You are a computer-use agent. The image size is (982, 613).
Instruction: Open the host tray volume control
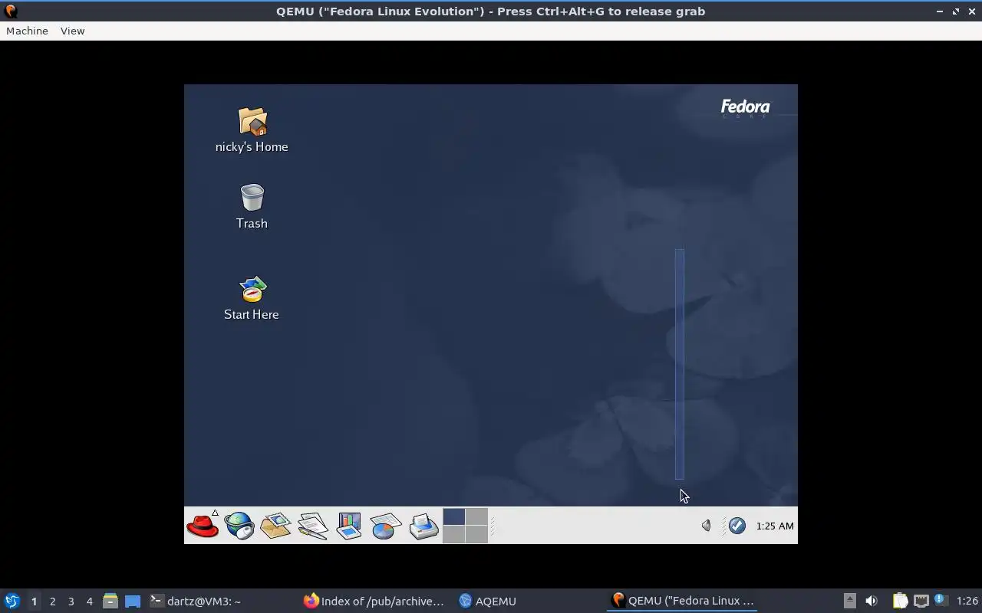click(872, 601)
